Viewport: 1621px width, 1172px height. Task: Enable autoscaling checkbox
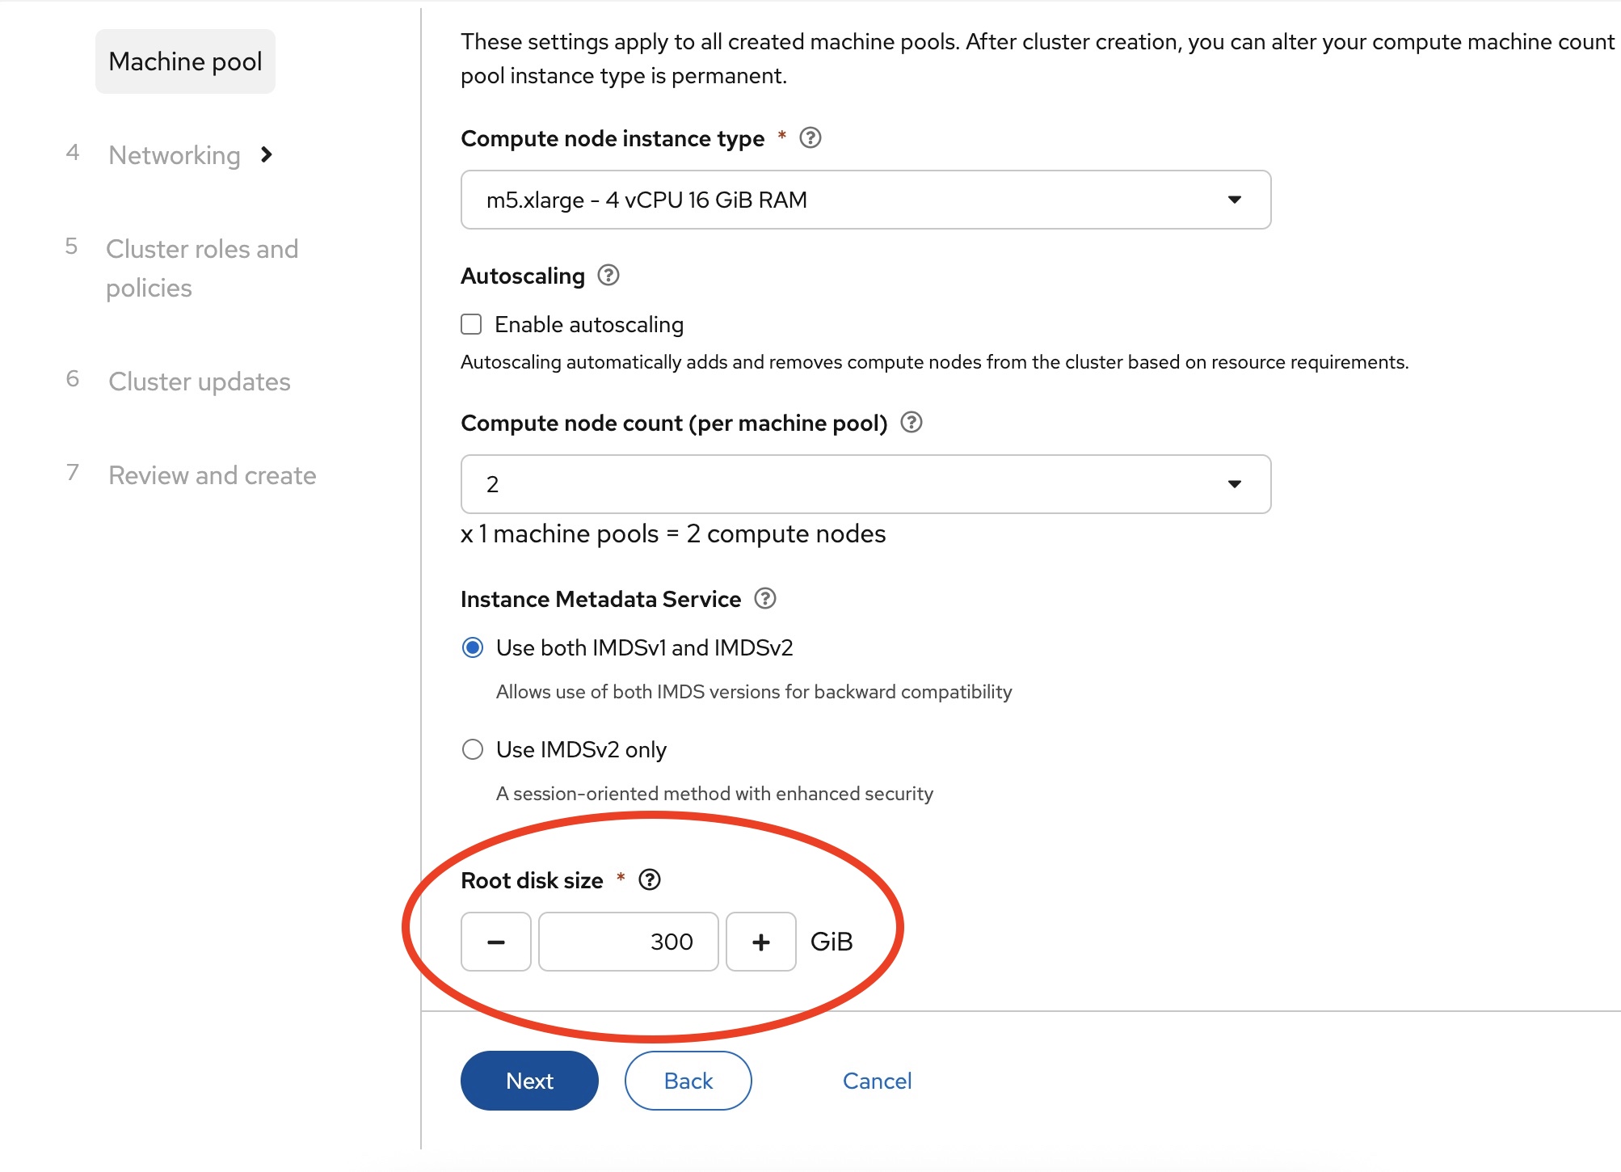tap(471, 324)
